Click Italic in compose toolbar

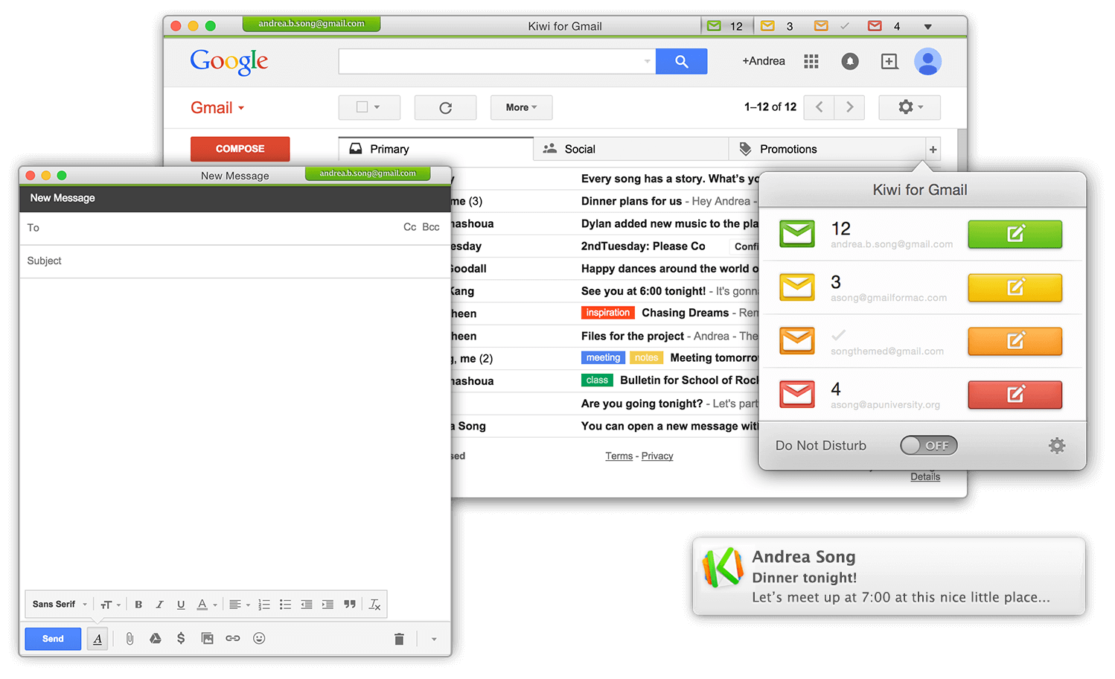tap(159, 605)
